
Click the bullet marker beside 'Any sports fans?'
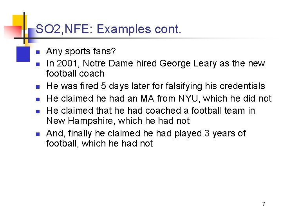pyautogui.click(x=38, y=52)
